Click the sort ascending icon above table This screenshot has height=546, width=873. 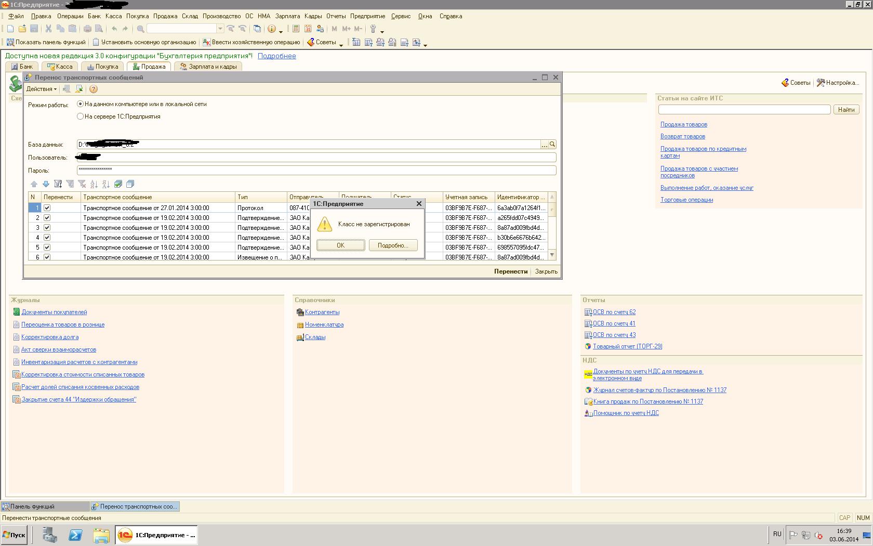(x=94, y=184)
